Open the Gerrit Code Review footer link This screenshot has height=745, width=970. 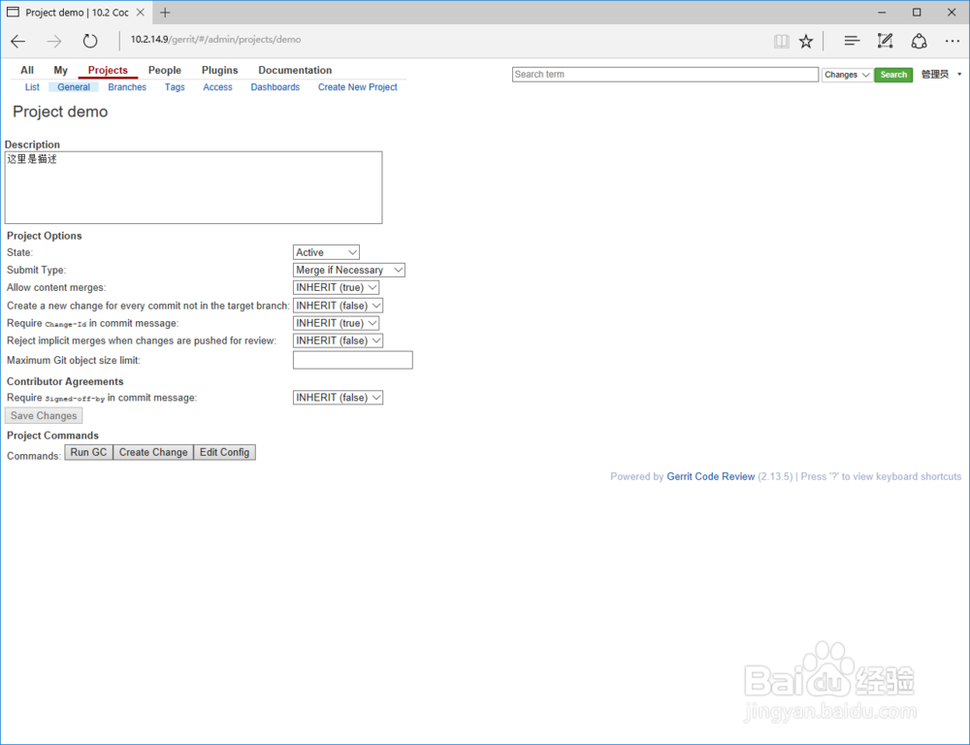coord(711,476)
